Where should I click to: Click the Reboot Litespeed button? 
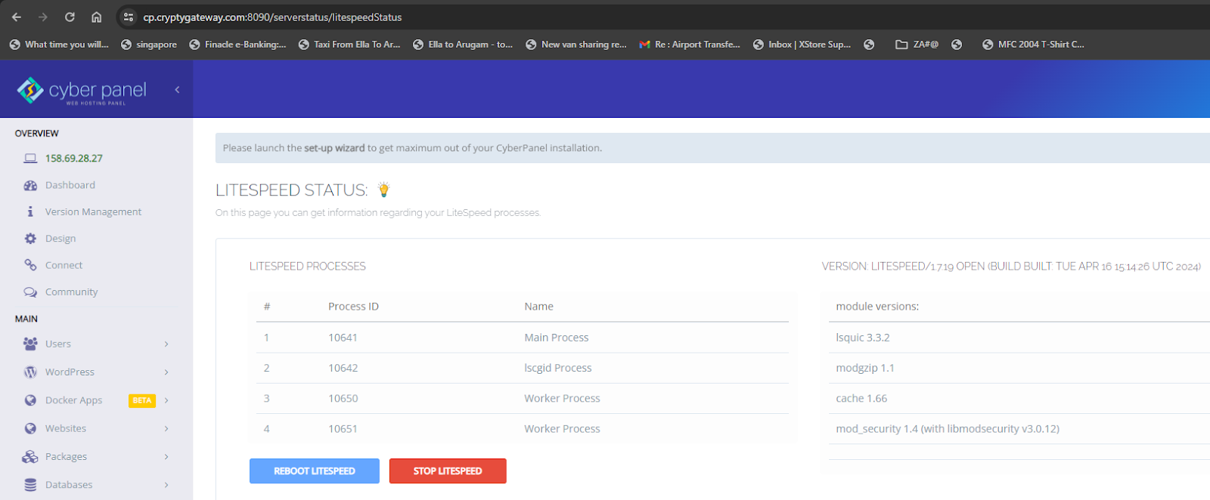coord(314,471)
